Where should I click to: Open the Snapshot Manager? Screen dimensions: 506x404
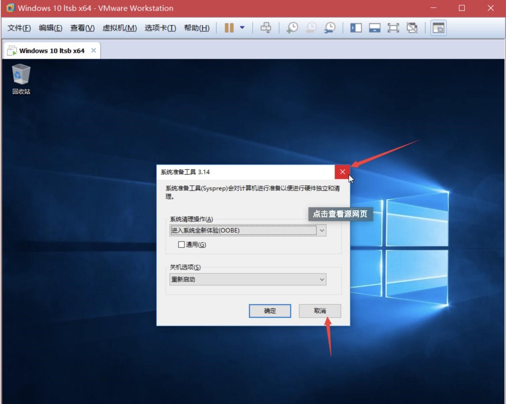tap(329, 28)
